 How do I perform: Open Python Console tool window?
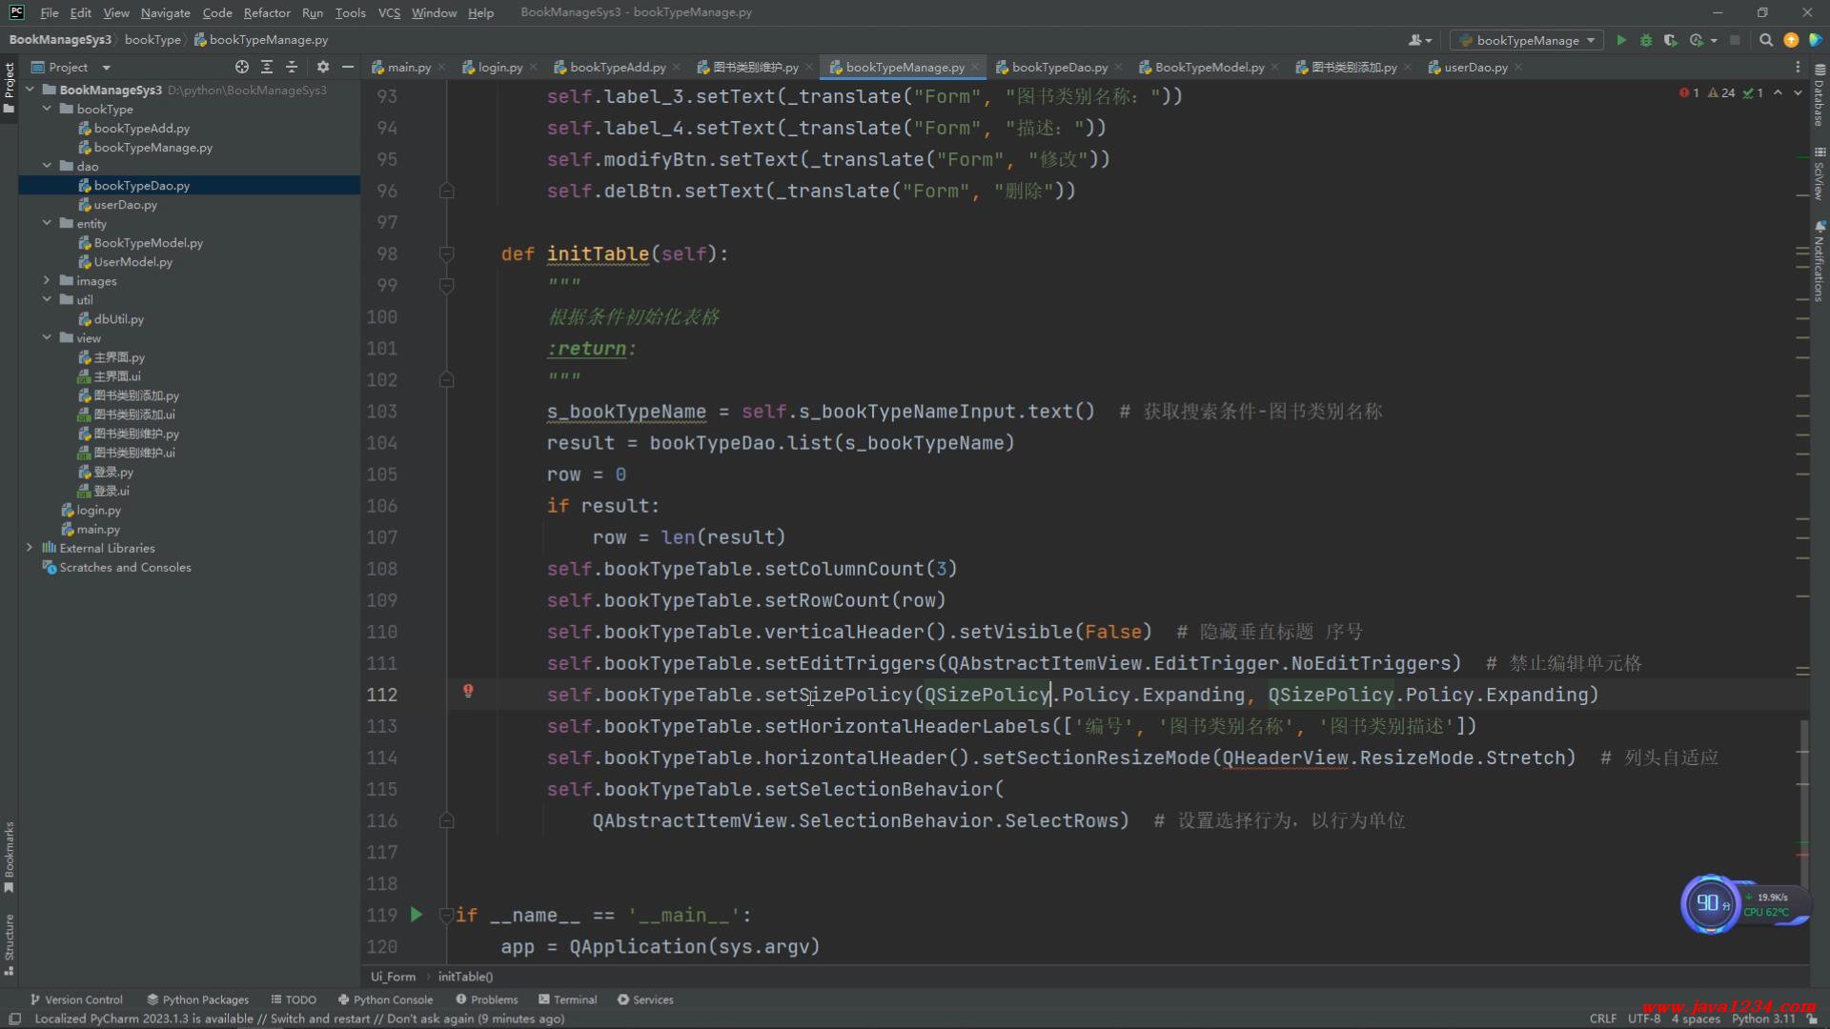point(385,999)
